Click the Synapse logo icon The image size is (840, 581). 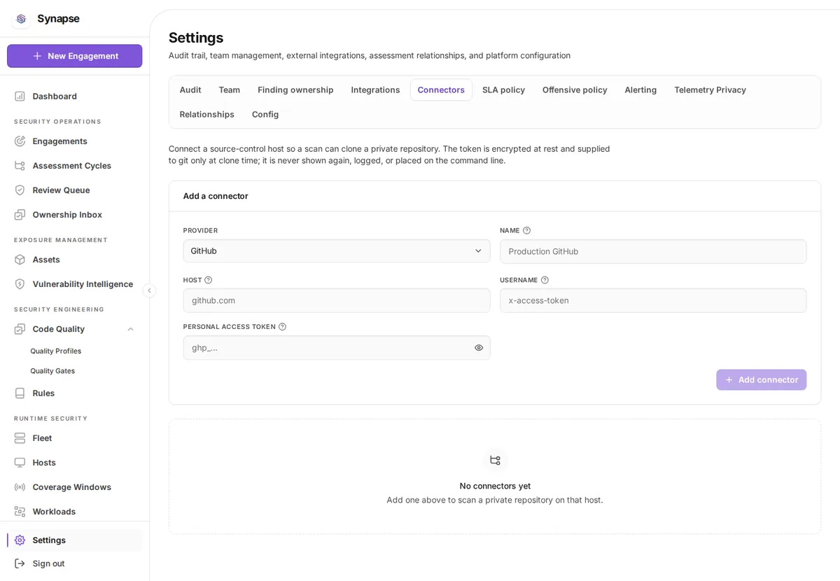[21, 19]
